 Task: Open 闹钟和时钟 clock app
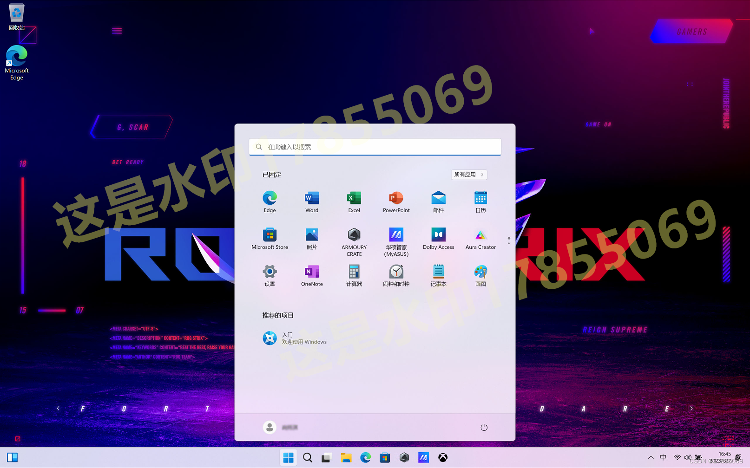(396, 275)
